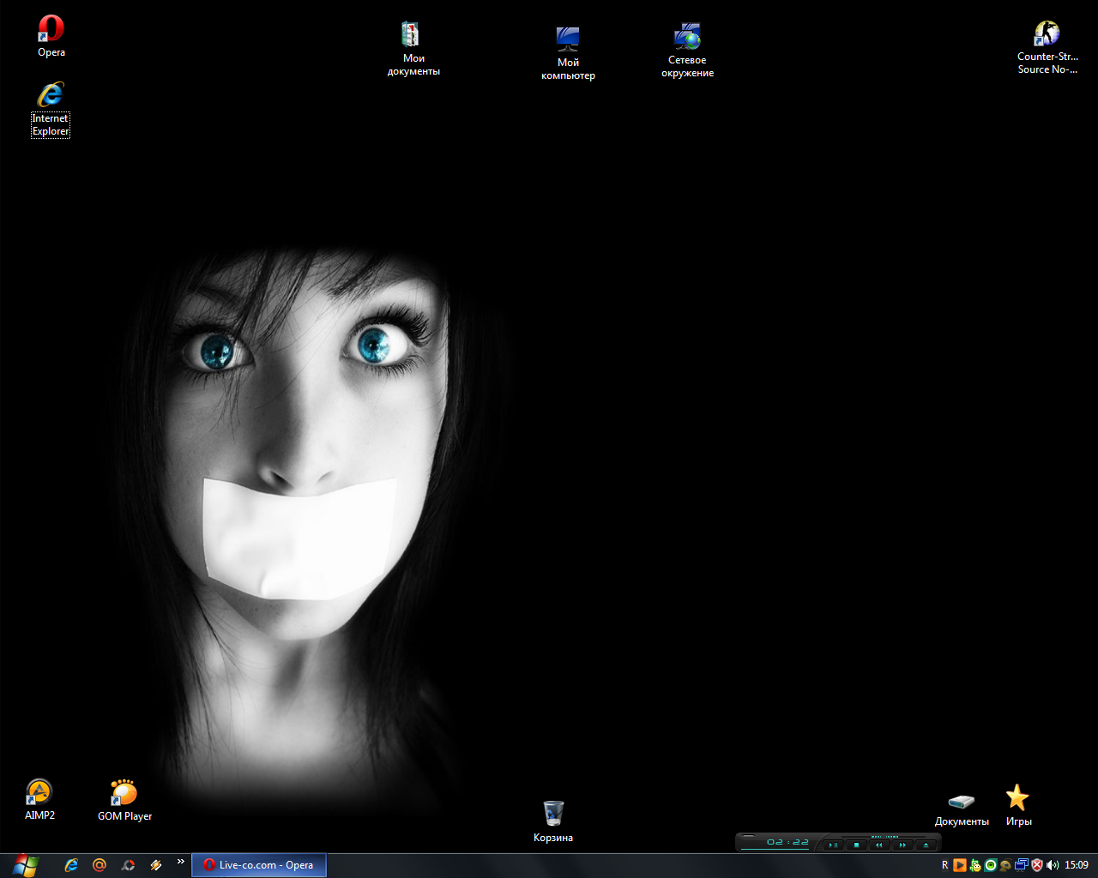The width and height of the screenshot is (1098, 878).
Task: Open the Windows Start menu
Action: 26,865
